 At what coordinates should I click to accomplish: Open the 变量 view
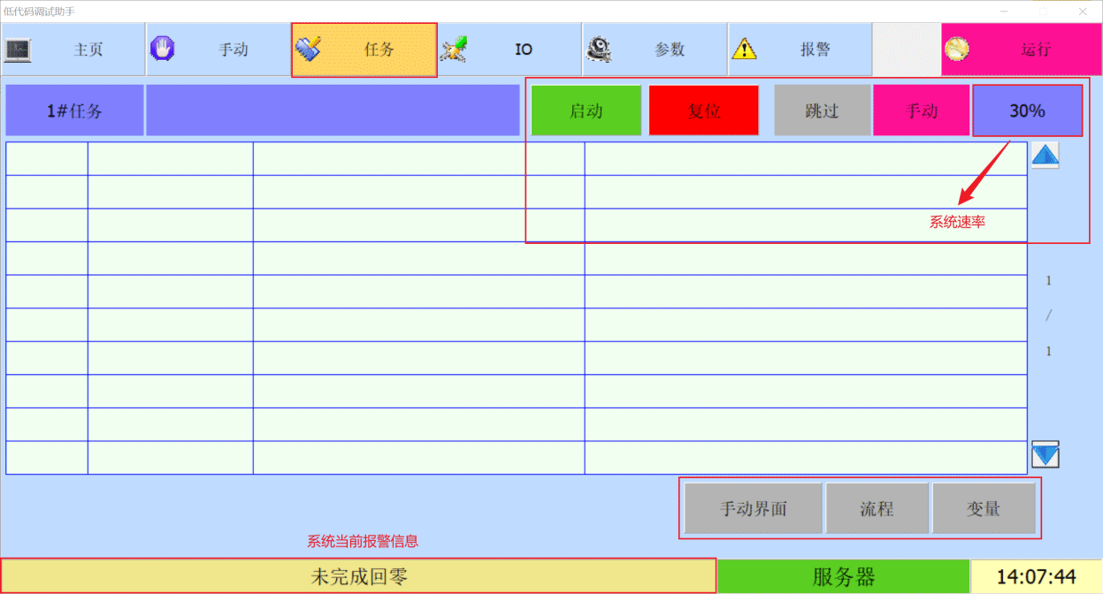(984, 509)
